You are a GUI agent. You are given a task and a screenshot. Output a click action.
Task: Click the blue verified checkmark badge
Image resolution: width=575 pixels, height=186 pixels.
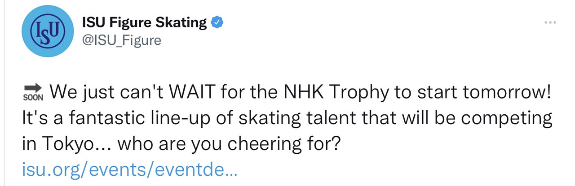click(x=217, y=22)
